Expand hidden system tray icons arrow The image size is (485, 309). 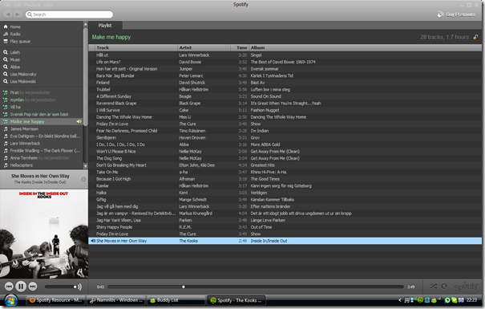[x=399, y=300]
